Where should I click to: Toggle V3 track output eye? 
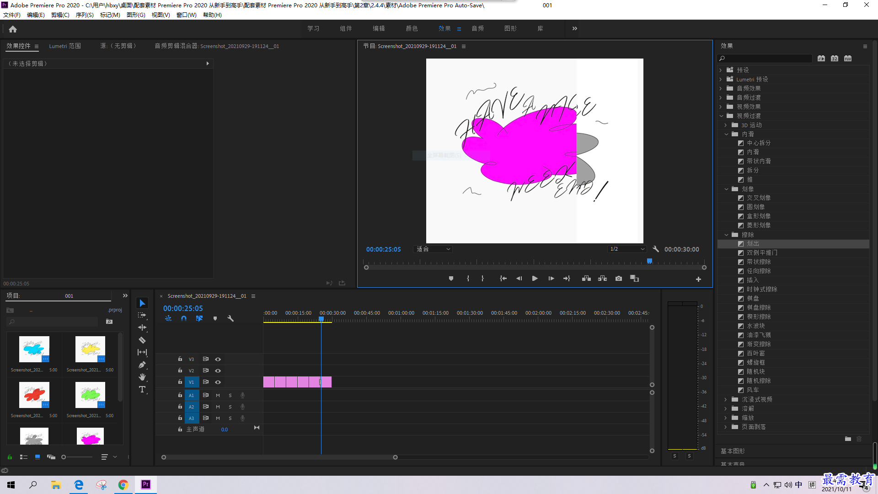coord(218,360)
